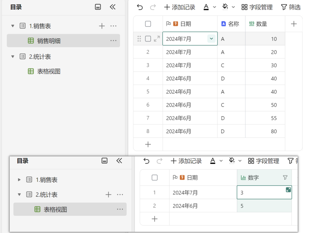Click 2024年6月 cell in statistics table

coord(203,206)
